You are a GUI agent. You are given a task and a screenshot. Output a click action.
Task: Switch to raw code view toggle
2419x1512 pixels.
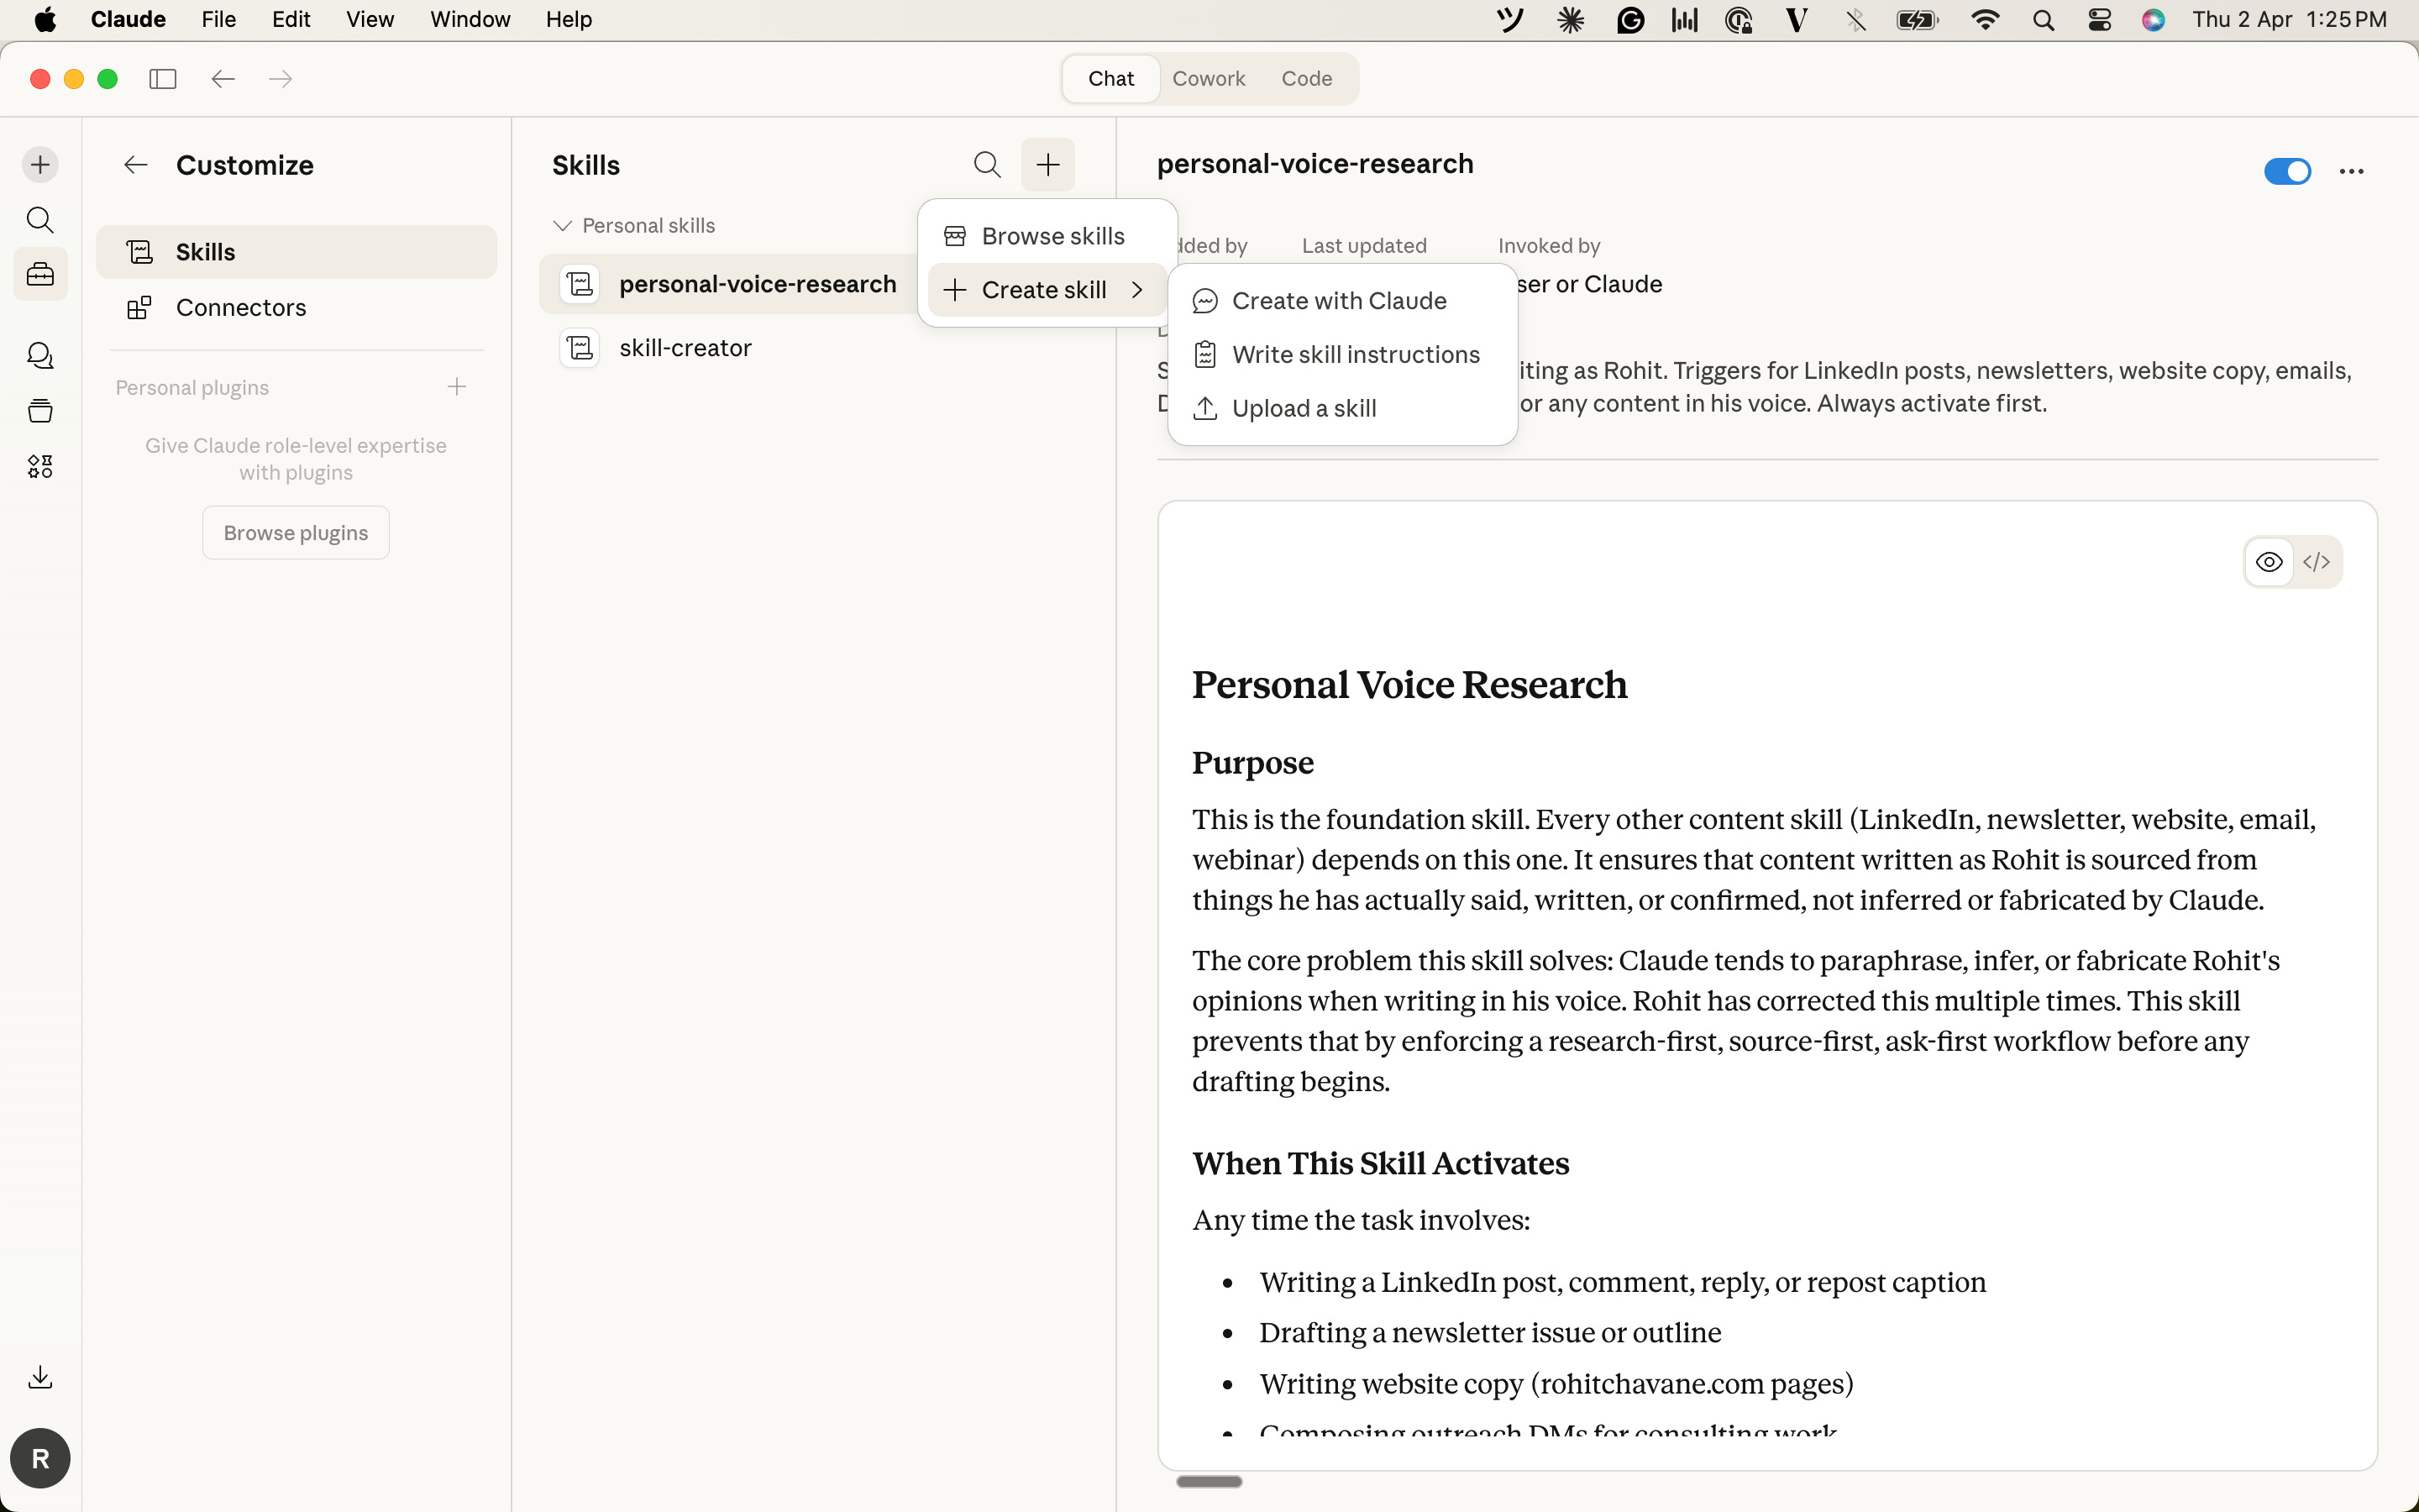pos(2316,562)
